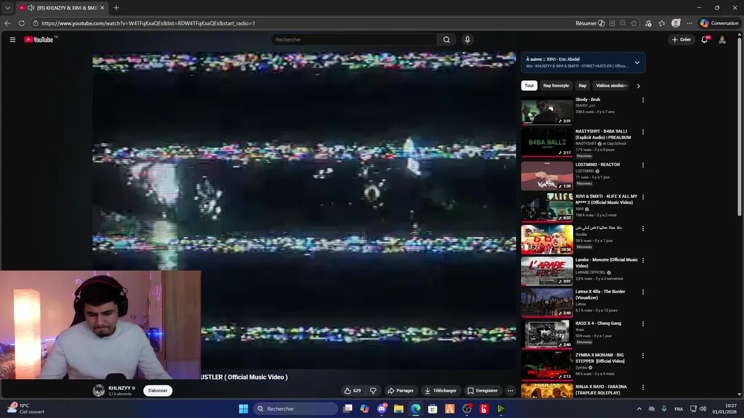
Task: Open the Windows Start menu
Action: point(244,409)
